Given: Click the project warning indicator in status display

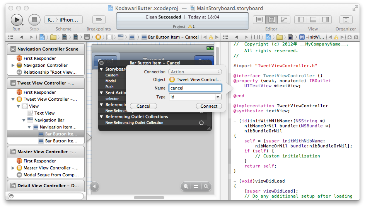Looking at the screenshot, I should tap(191, 27).
